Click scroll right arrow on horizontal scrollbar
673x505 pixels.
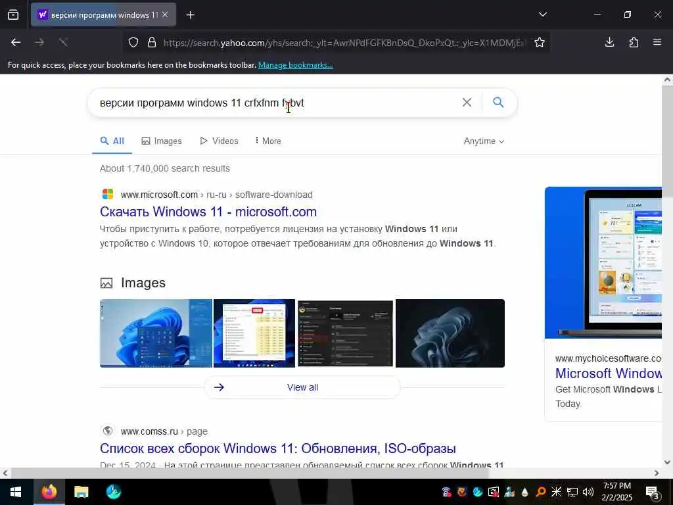(x=657, y=473)
